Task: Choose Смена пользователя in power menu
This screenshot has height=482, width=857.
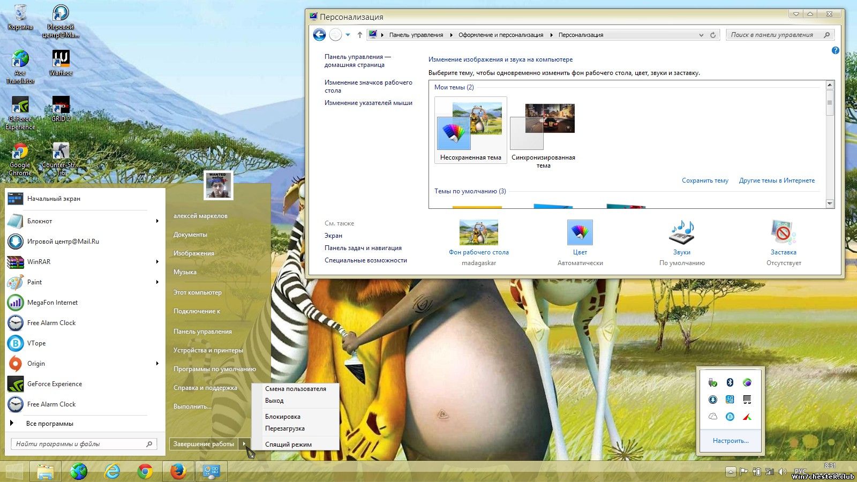Action: coord(296,389)
